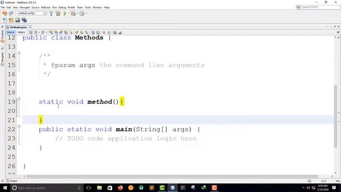Image resolution: width=341 pixels, height=192 pixels.
Task: Click the Find Selection magnifier icon
Action: (51, 33)
